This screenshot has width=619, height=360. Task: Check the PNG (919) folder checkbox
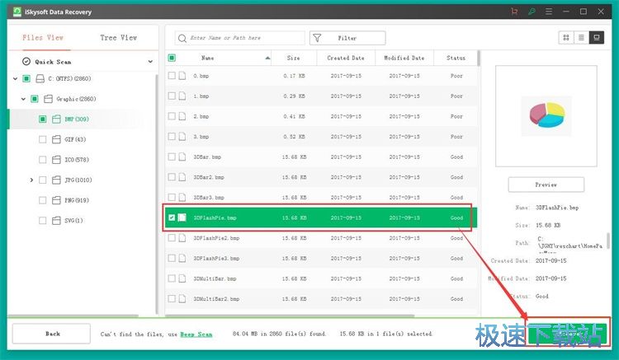(43, 200)
